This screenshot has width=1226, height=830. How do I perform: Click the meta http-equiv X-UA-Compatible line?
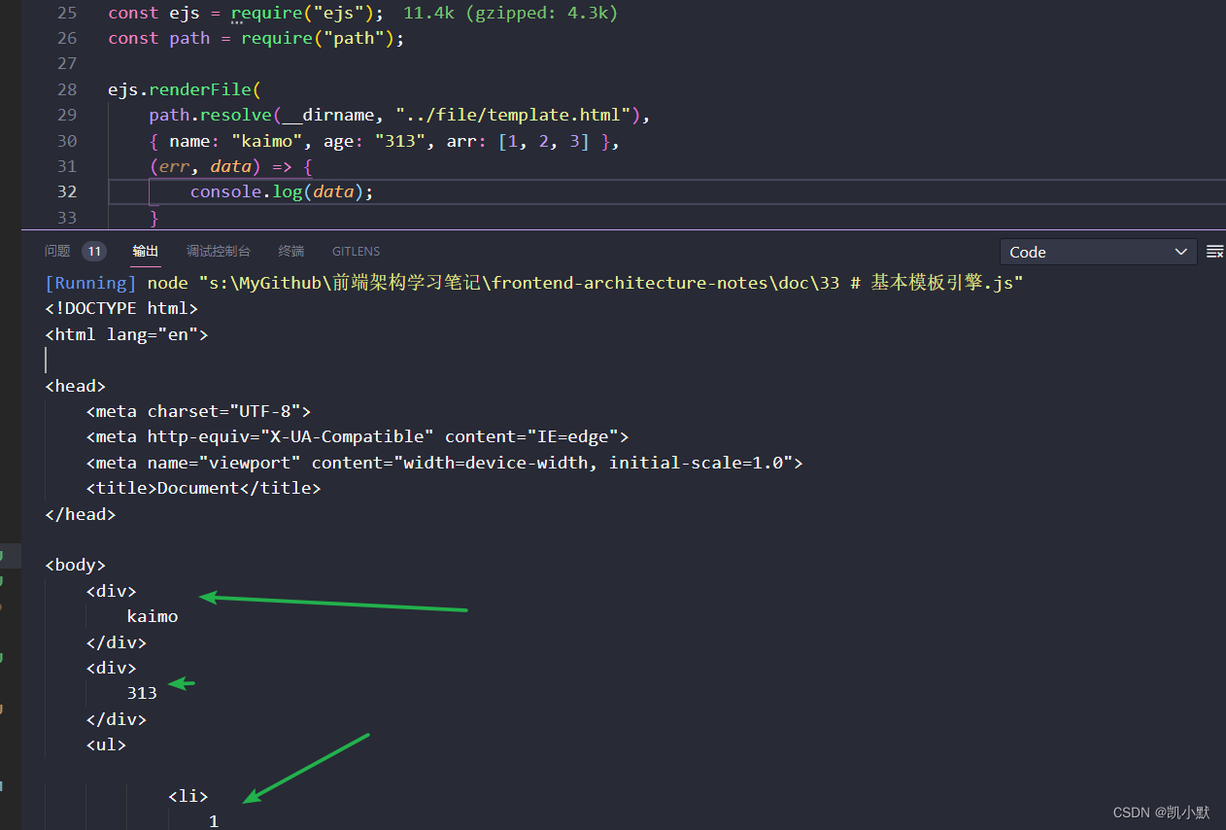click(358, 436)
